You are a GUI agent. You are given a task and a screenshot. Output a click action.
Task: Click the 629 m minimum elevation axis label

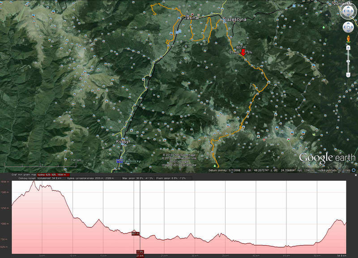point(4,247)
